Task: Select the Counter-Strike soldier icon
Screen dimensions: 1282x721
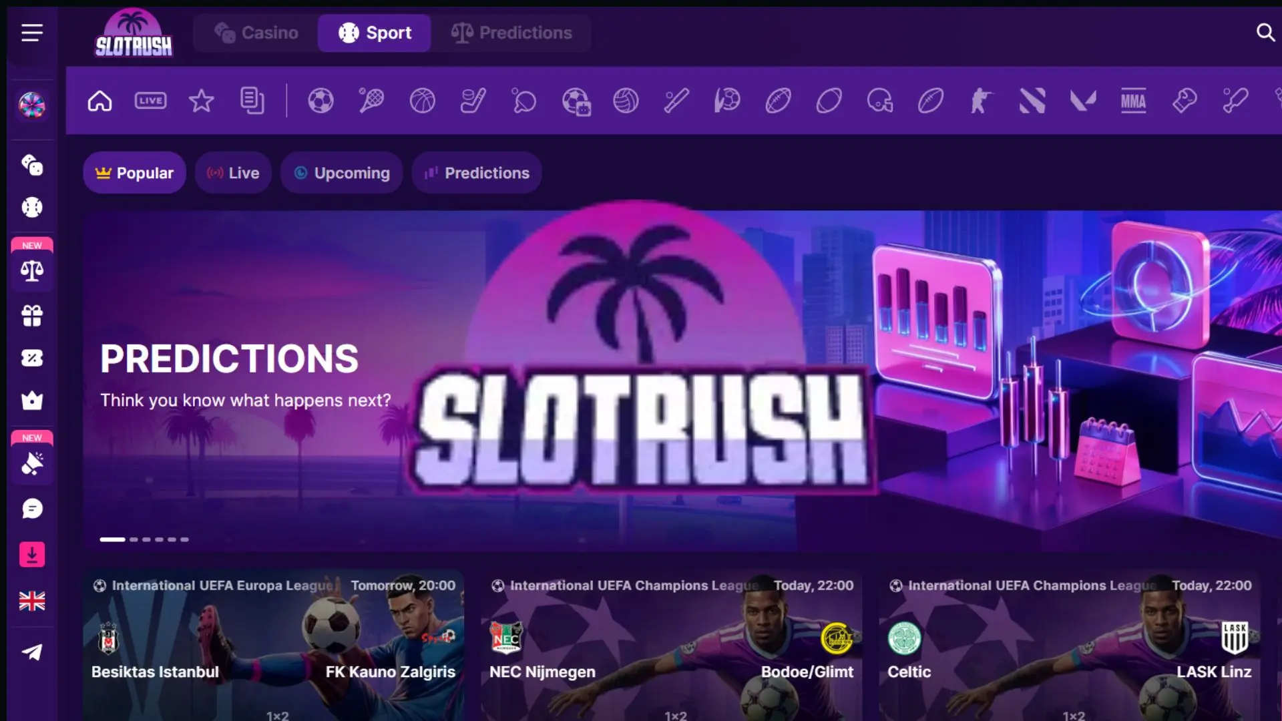Action: point(982,101)
